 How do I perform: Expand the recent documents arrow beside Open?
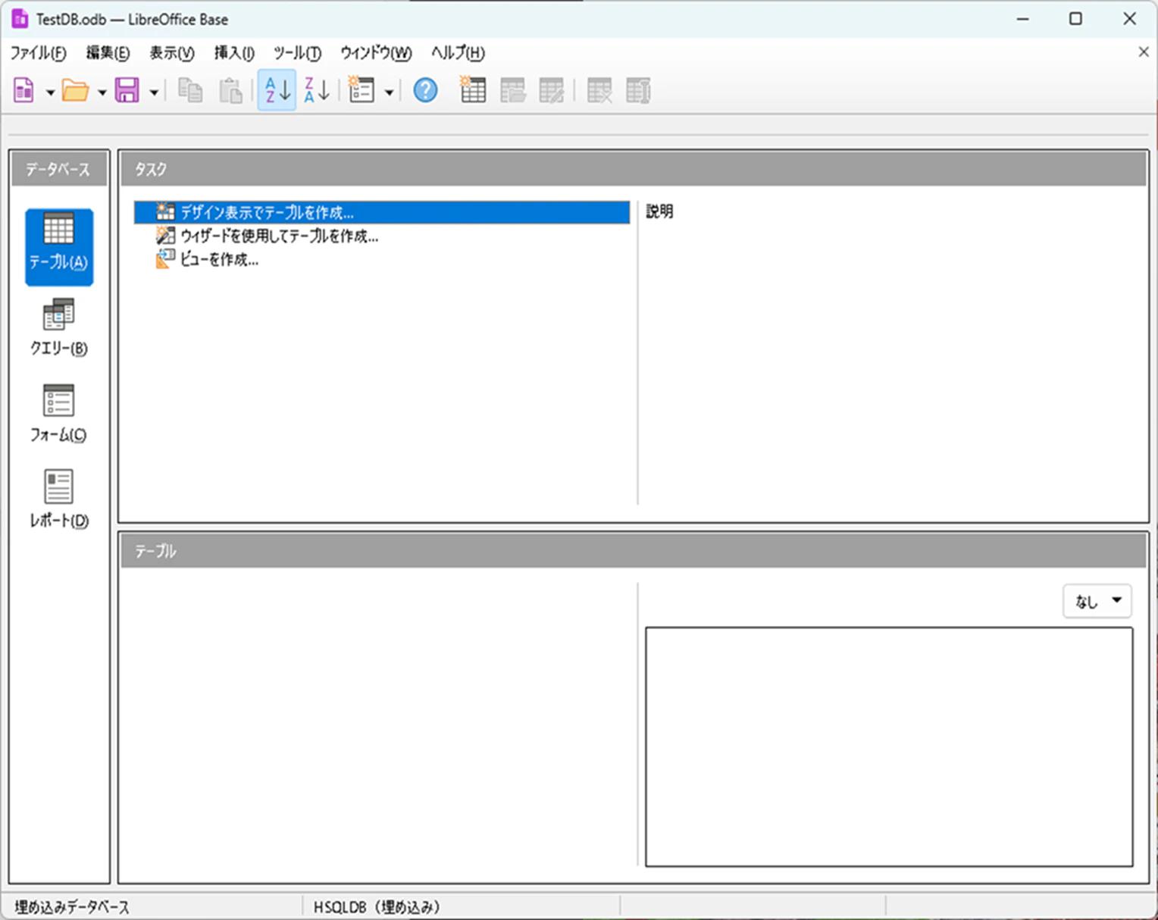(x=102, y=92)
